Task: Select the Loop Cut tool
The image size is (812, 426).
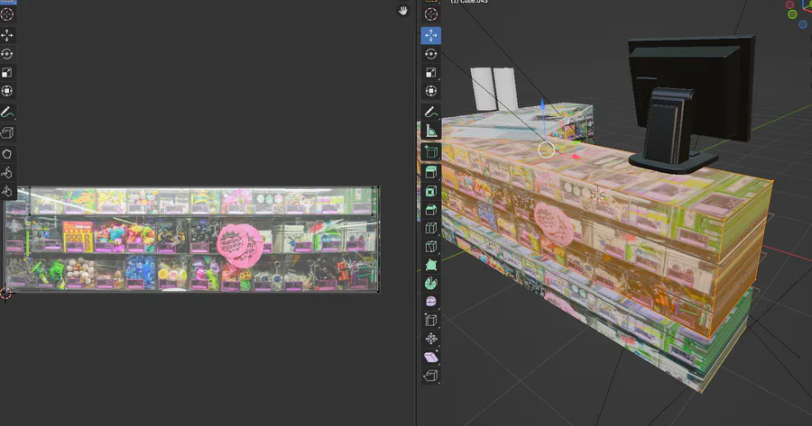Action: [x=431, y=228]
